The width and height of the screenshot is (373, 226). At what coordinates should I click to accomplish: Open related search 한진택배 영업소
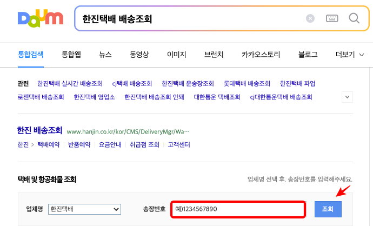click(94, 97)
